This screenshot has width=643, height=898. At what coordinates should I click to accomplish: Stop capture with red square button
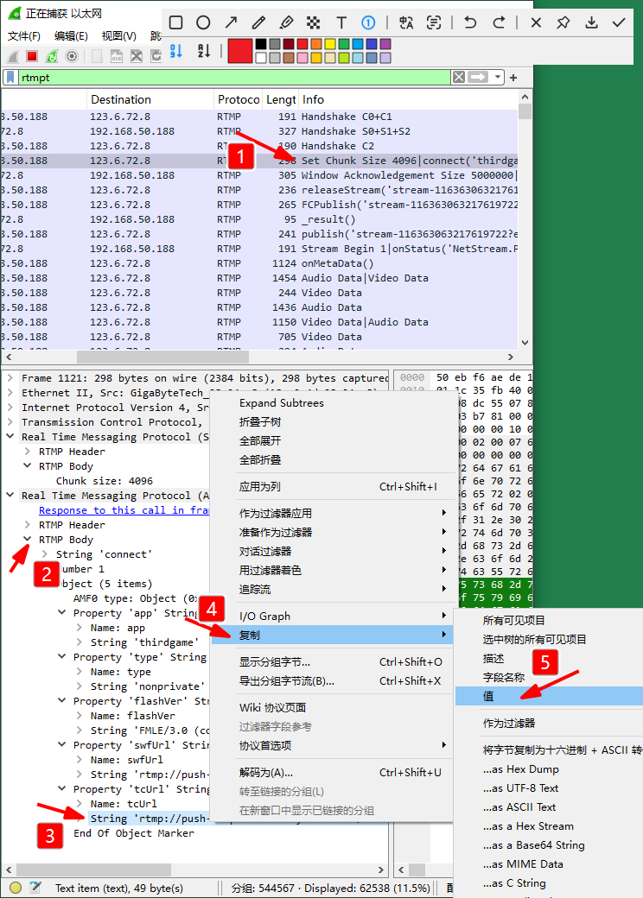32,56
